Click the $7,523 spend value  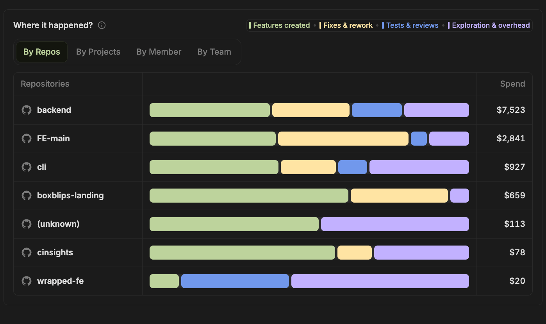511,110
